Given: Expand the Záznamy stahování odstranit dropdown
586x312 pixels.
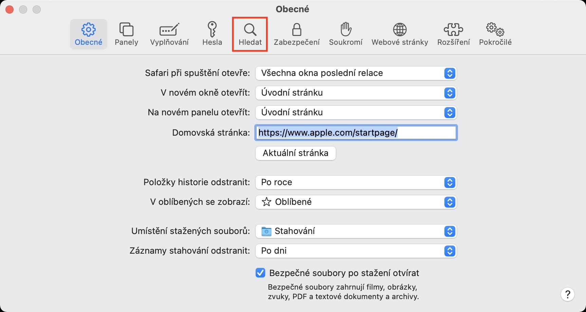Looking at the screenshot, I should coord(356,251).
